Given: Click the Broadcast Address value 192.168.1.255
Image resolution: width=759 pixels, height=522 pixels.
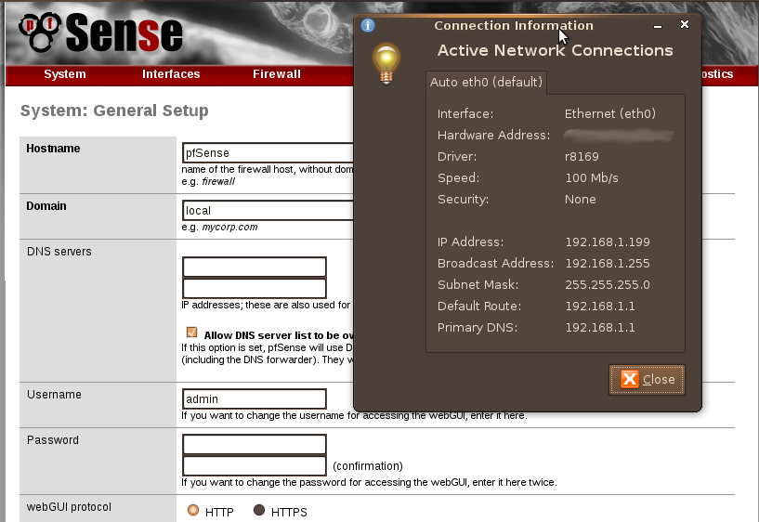Looking at the screenshot, I should pyautogui.click(x=608, y=263).
